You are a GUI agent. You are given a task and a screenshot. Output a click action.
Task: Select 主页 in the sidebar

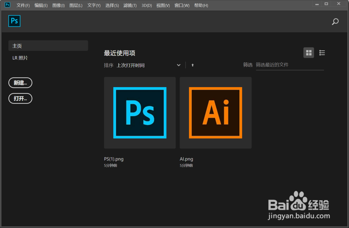click(x=48, y=46)
